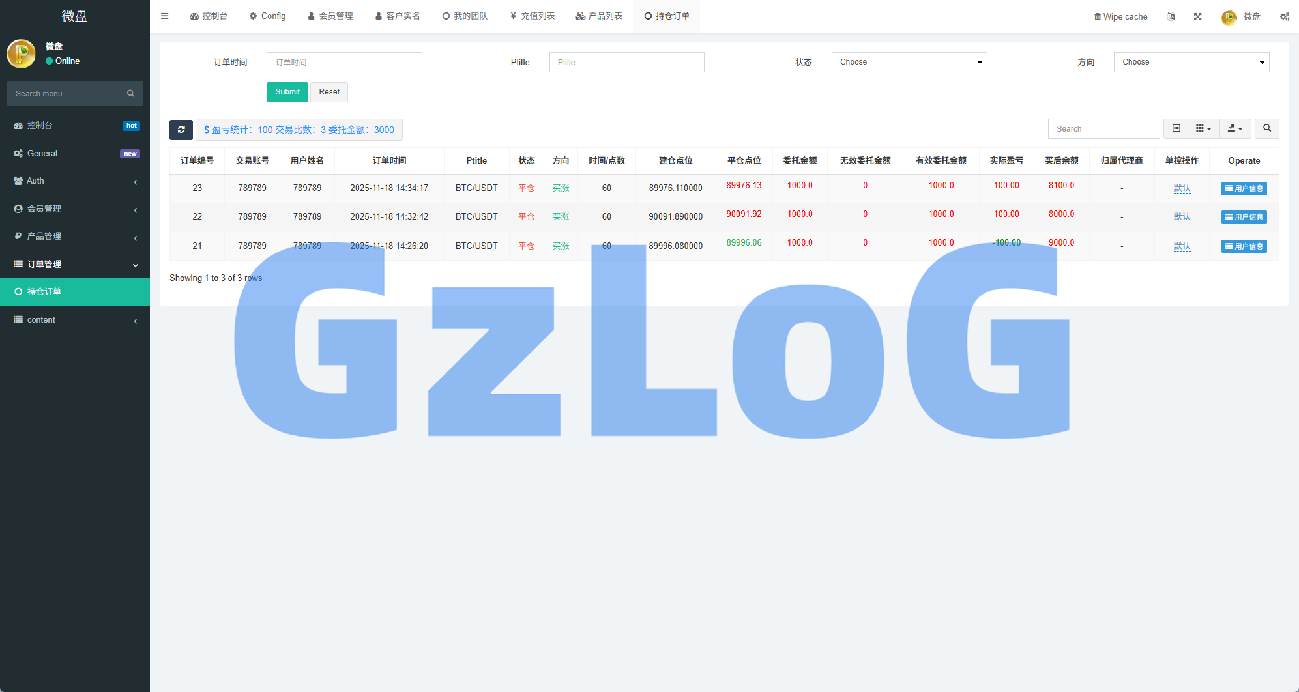1299x692 pixels.
Task: Open the 方向 Choose dropdown
Action: 1191,62
